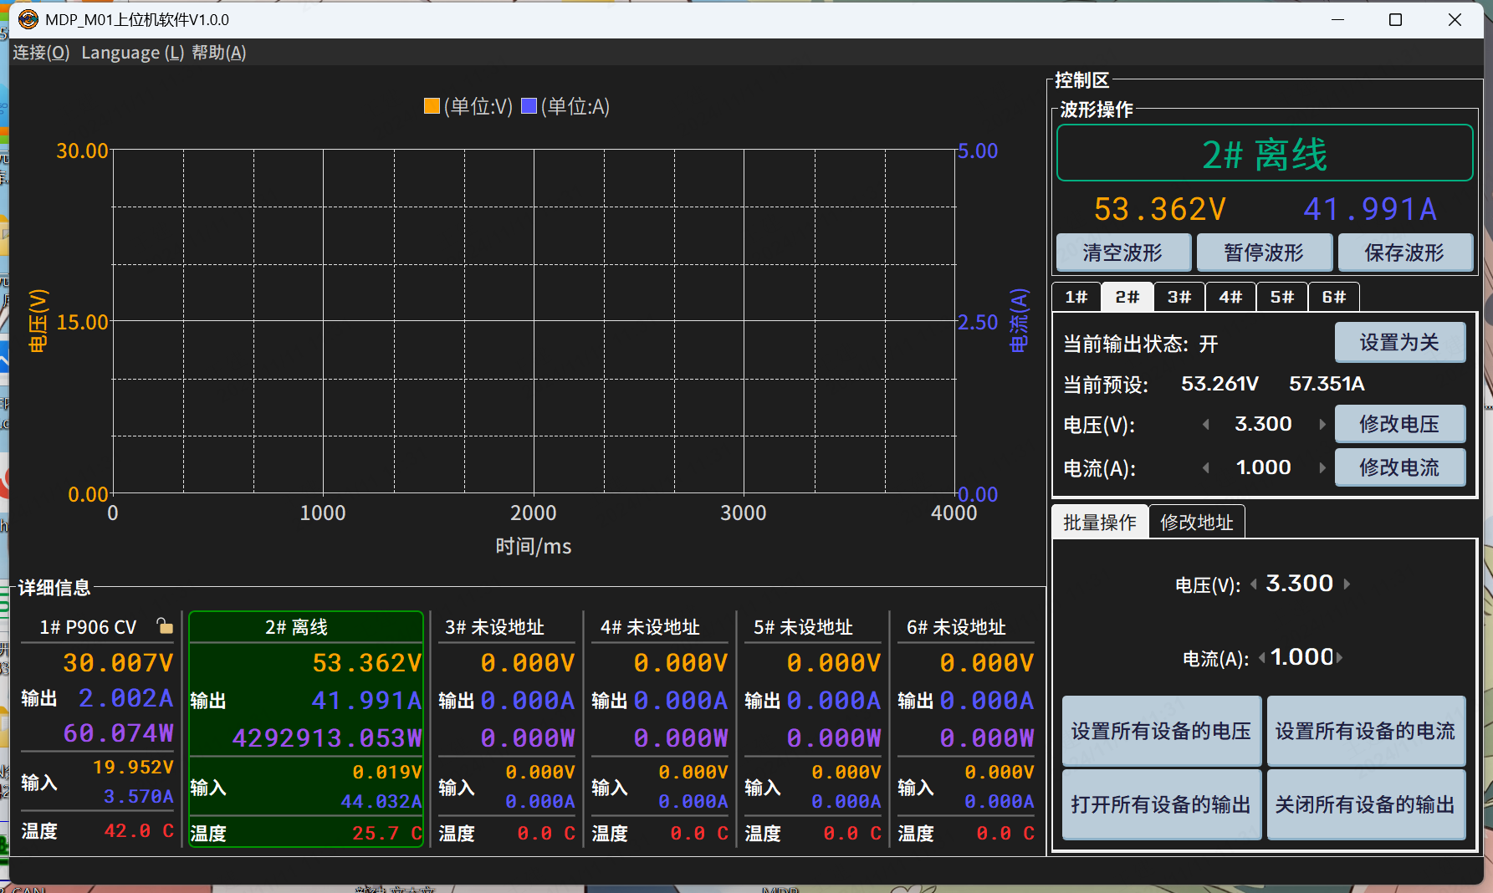The height and width of the screenshot is (893, 1493).
Task: Switch to channel tab 2#
Action: click(x=1127, y=297)
